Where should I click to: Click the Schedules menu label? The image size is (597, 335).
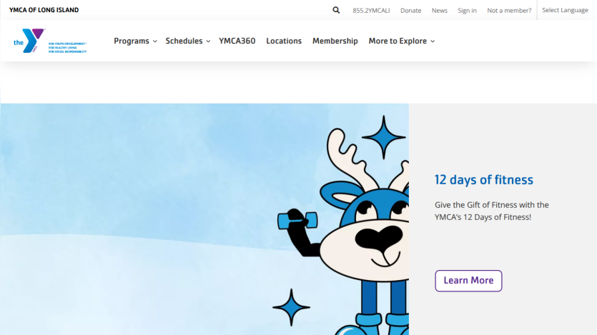pos(184,41)
